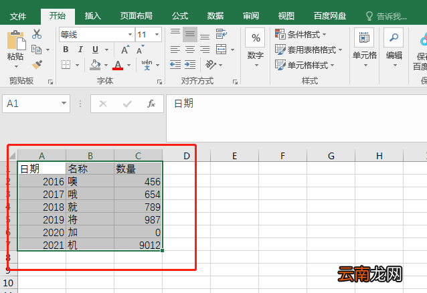The height and width of the screenshot is (293, 427).
Task: Align text to bottom
Action: point(205,35)
